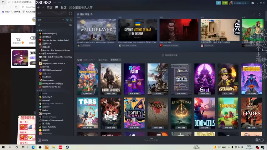Click the teal announcements button
This screenshot has height=150, width=267.
pyautogui.click(x=219, y=3)
